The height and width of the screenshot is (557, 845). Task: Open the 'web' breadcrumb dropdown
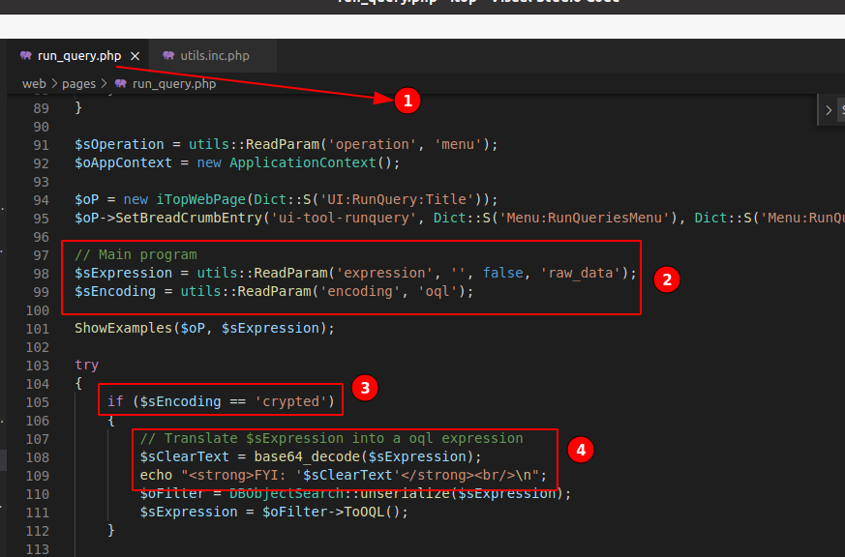point(34,83)
